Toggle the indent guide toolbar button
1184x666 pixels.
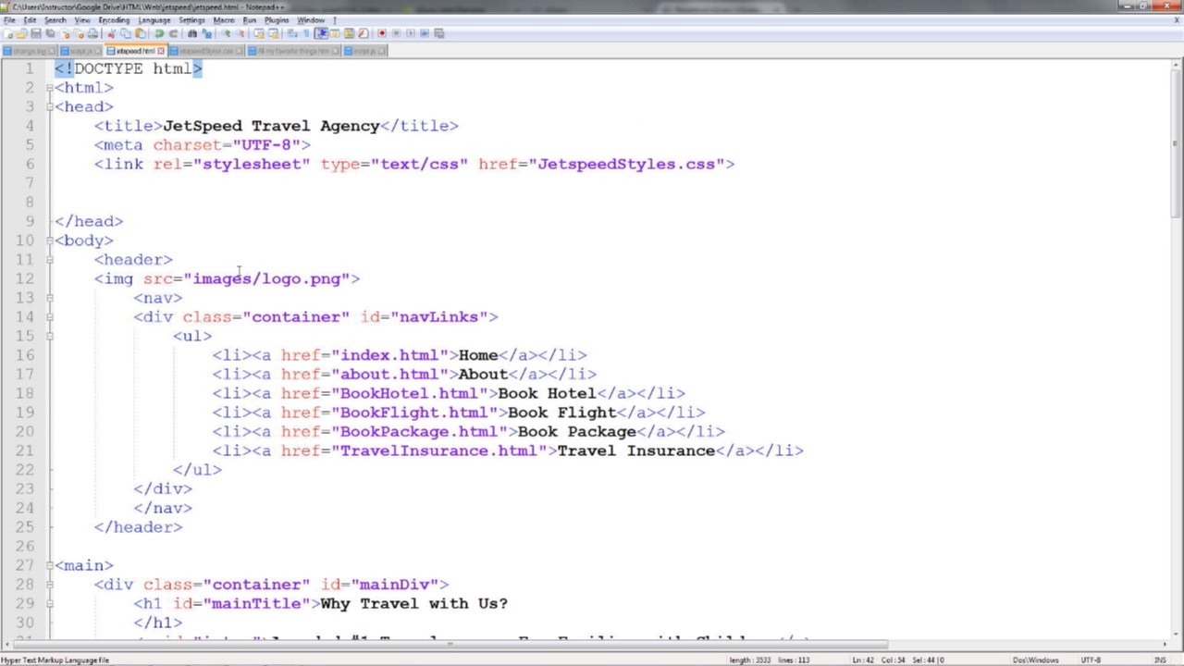321,33
